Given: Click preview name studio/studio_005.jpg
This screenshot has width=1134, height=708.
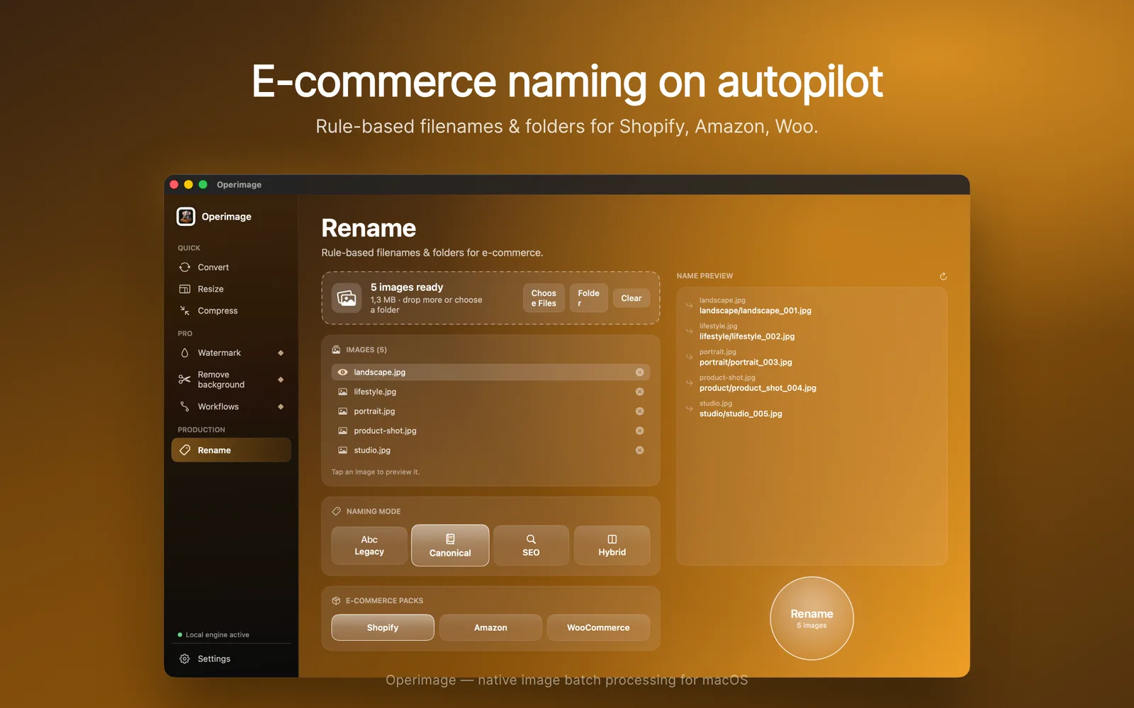Looking at the screenshot, I should [741, 414].
